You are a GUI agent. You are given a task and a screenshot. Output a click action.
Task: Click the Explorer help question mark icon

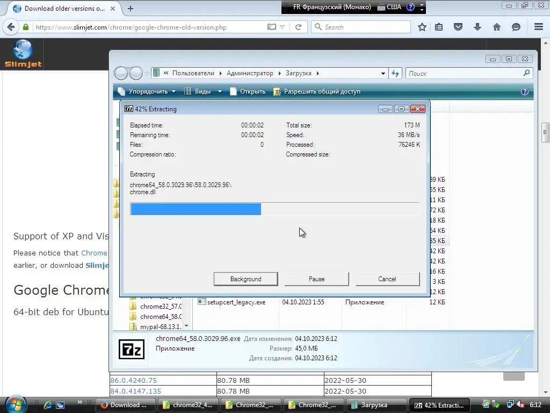pyautogui.click(x=524, y=91)
